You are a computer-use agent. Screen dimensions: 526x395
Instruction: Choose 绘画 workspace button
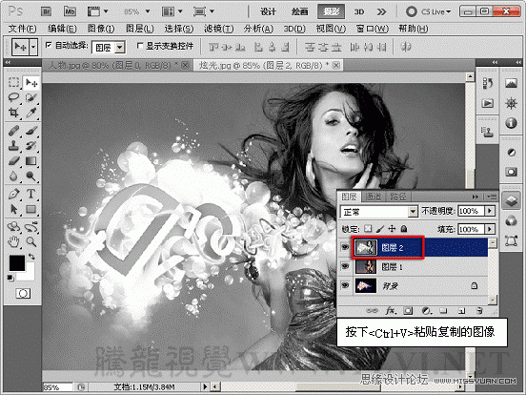pyautogui.click(x=299, y=11)
